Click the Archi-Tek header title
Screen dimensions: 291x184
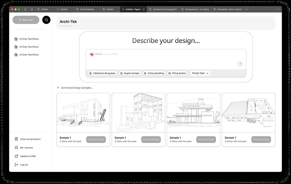pos(68,22)
